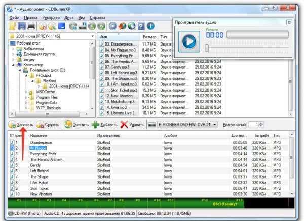This screenshot has height=221, width=304.
Task: Collapse the FFOutput folder node
Action: tap(26, 76)
